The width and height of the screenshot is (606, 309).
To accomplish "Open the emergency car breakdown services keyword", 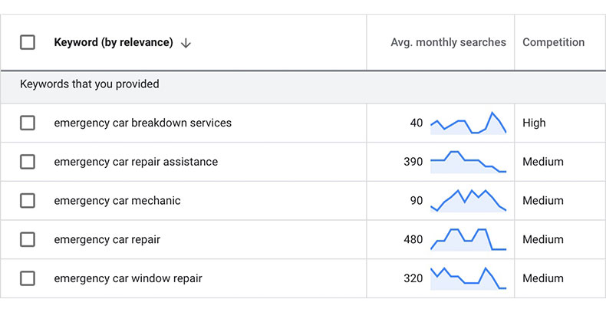I will 143,123.
